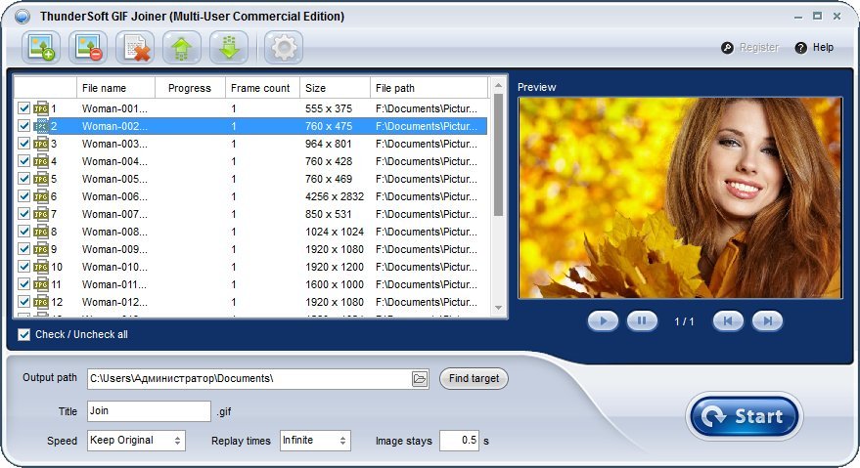This screenshot has width=860, height=468.
Task: Move selected file down with green arrow
Action: [229, 48]
